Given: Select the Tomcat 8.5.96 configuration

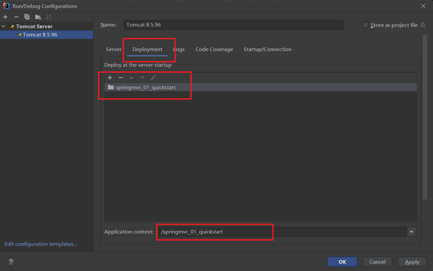Looking at the screenshot, I should pyautogui.click(x=46, y=35).
